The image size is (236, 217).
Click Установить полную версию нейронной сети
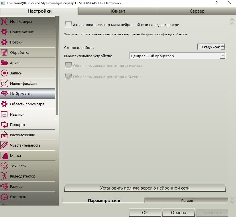pyautogui.click(x=145, y=188)
